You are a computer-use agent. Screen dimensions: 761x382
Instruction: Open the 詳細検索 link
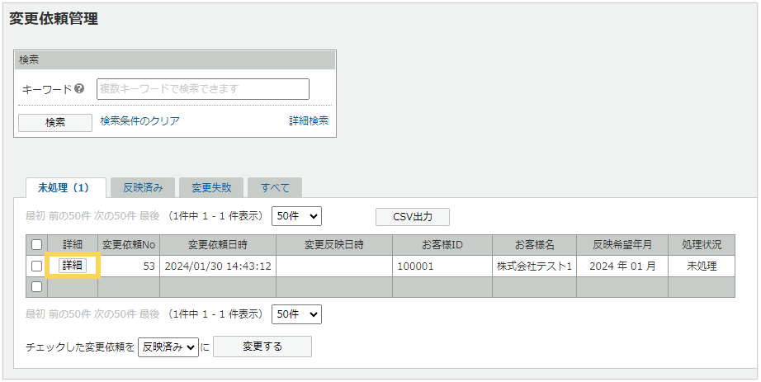(308, 121)
